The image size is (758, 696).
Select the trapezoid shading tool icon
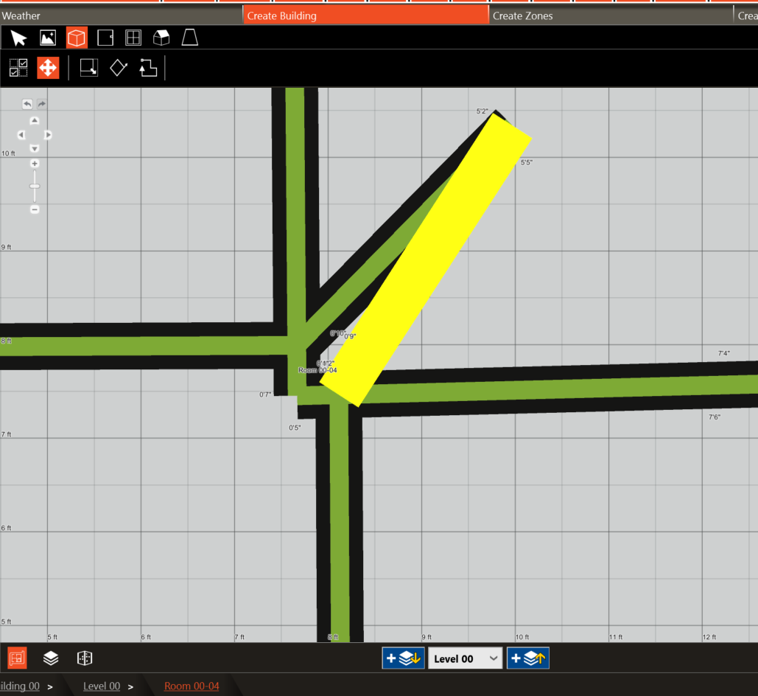189,38
